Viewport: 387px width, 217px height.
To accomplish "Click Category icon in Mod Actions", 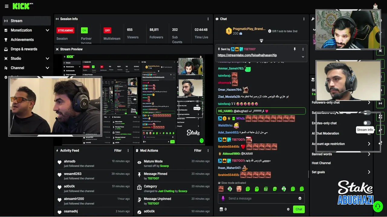I will coord(139,187).
